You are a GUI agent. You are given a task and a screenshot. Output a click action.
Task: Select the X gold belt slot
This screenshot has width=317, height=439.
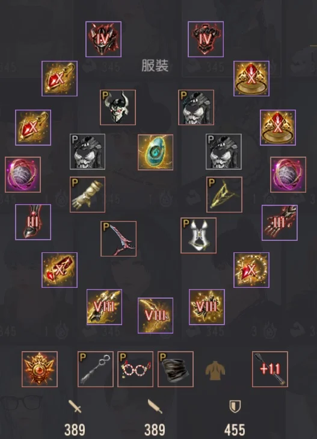click(x=60, y=270)
